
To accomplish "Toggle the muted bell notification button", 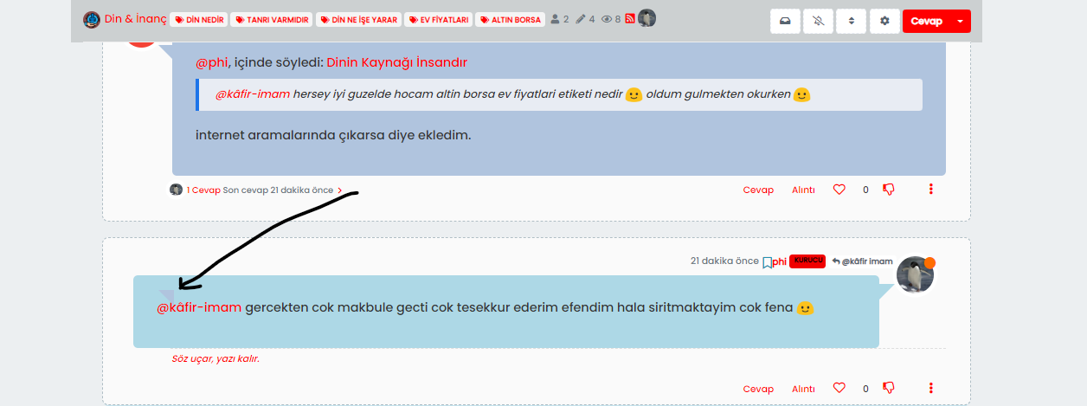I will pos(818,22).
